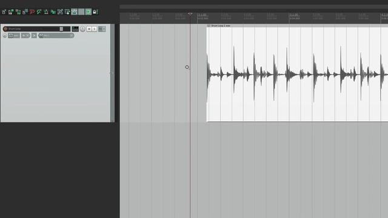Create a new project from the toolbar
This screenshot has height=218, width=388.
tap(4, 12)
